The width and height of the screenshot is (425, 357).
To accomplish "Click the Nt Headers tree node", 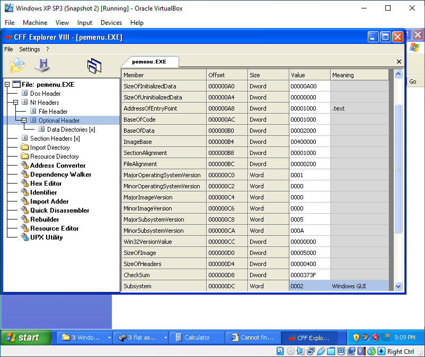I will [x=45, y=103].
